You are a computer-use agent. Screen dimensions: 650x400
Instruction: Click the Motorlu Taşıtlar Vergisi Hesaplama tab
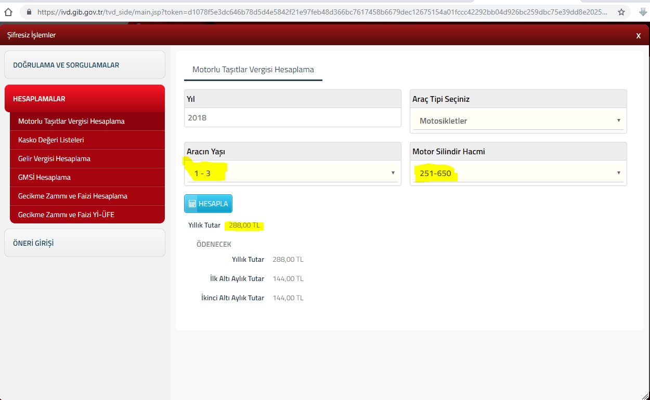tap(253, 70)
